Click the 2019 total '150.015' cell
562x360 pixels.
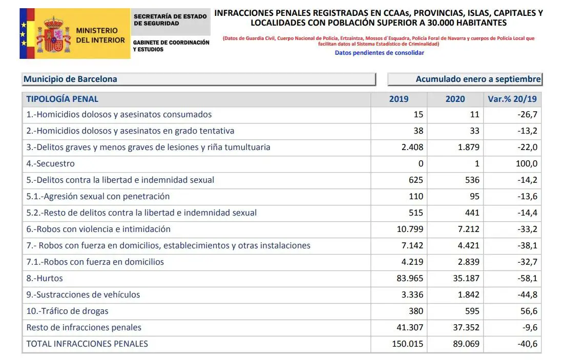(x=399, y=344)
